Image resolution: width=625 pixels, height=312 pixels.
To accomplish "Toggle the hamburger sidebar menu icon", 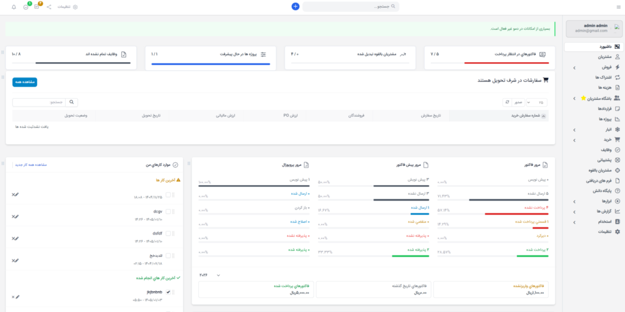I will pos(618,7).
